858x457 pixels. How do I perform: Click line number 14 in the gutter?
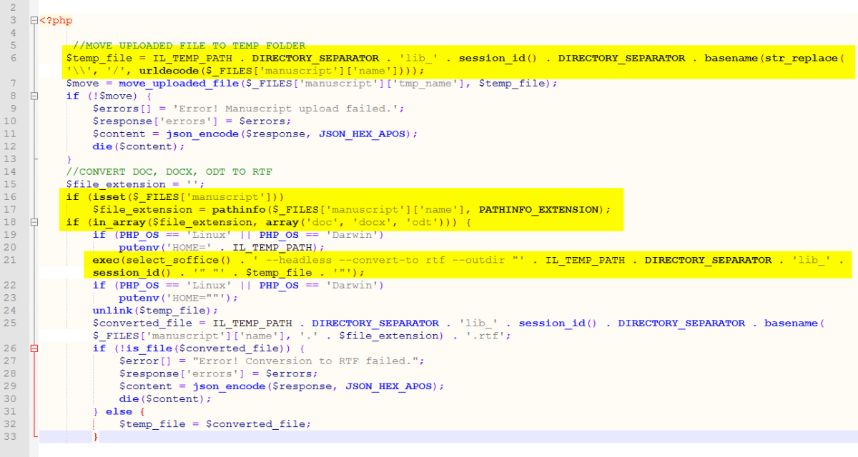point(13,171)
